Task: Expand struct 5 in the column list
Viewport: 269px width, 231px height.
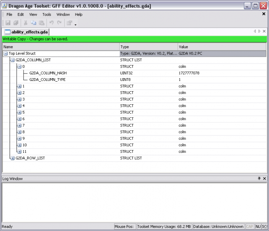Action: (x=19, y=112)
